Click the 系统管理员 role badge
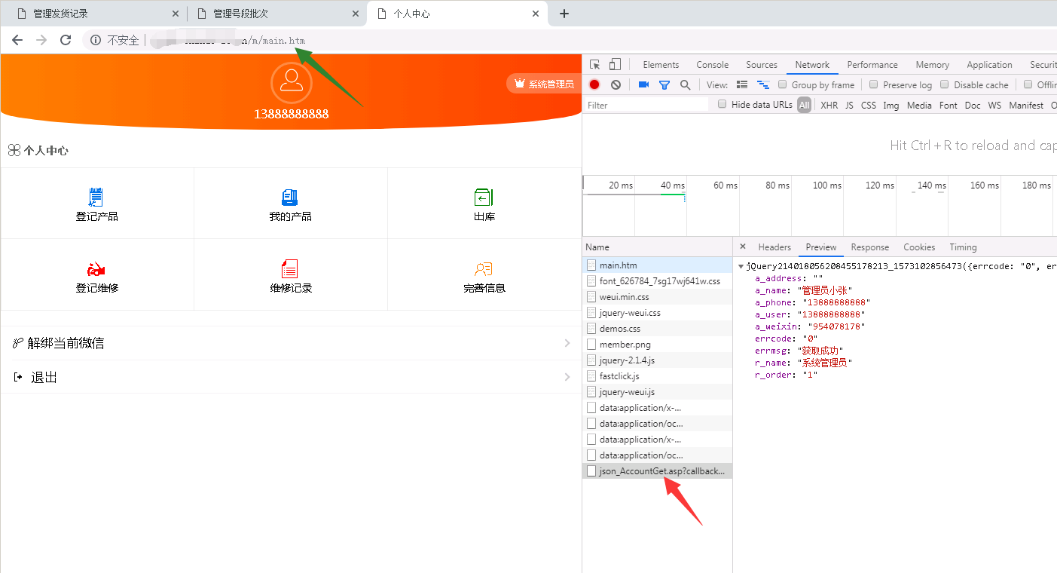Viewport: 1057px width, 573px height. point(542,84)
